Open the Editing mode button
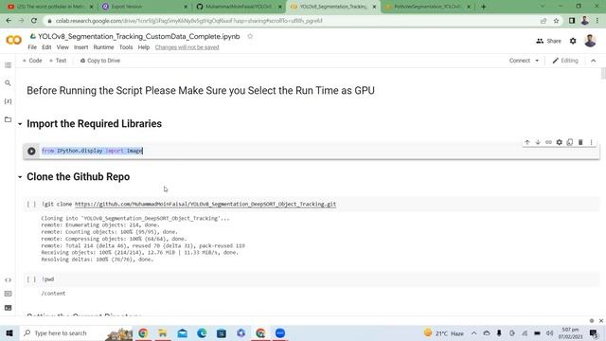This screenshot has width=606, height=341. tap(565, 61)
